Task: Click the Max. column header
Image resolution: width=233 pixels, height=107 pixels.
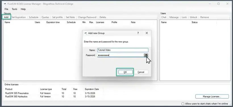Action: (x=91, y=22)
